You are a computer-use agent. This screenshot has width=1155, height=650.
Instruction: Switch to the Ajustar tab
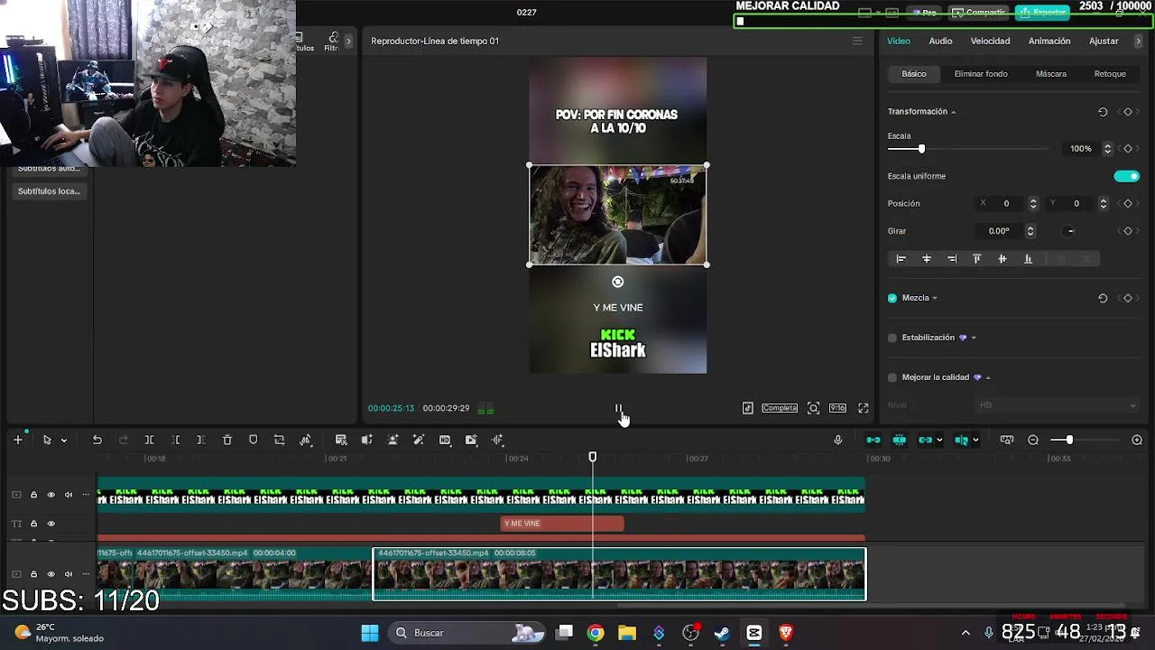click(1104, 41)
